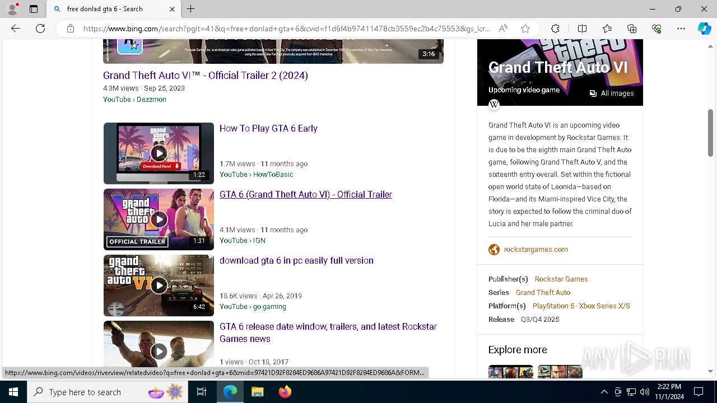The height and width of the screenshot is (403, 717).
Task: Play the 6:42 go-gaming video thumbnail
Action: pos(159,285)
